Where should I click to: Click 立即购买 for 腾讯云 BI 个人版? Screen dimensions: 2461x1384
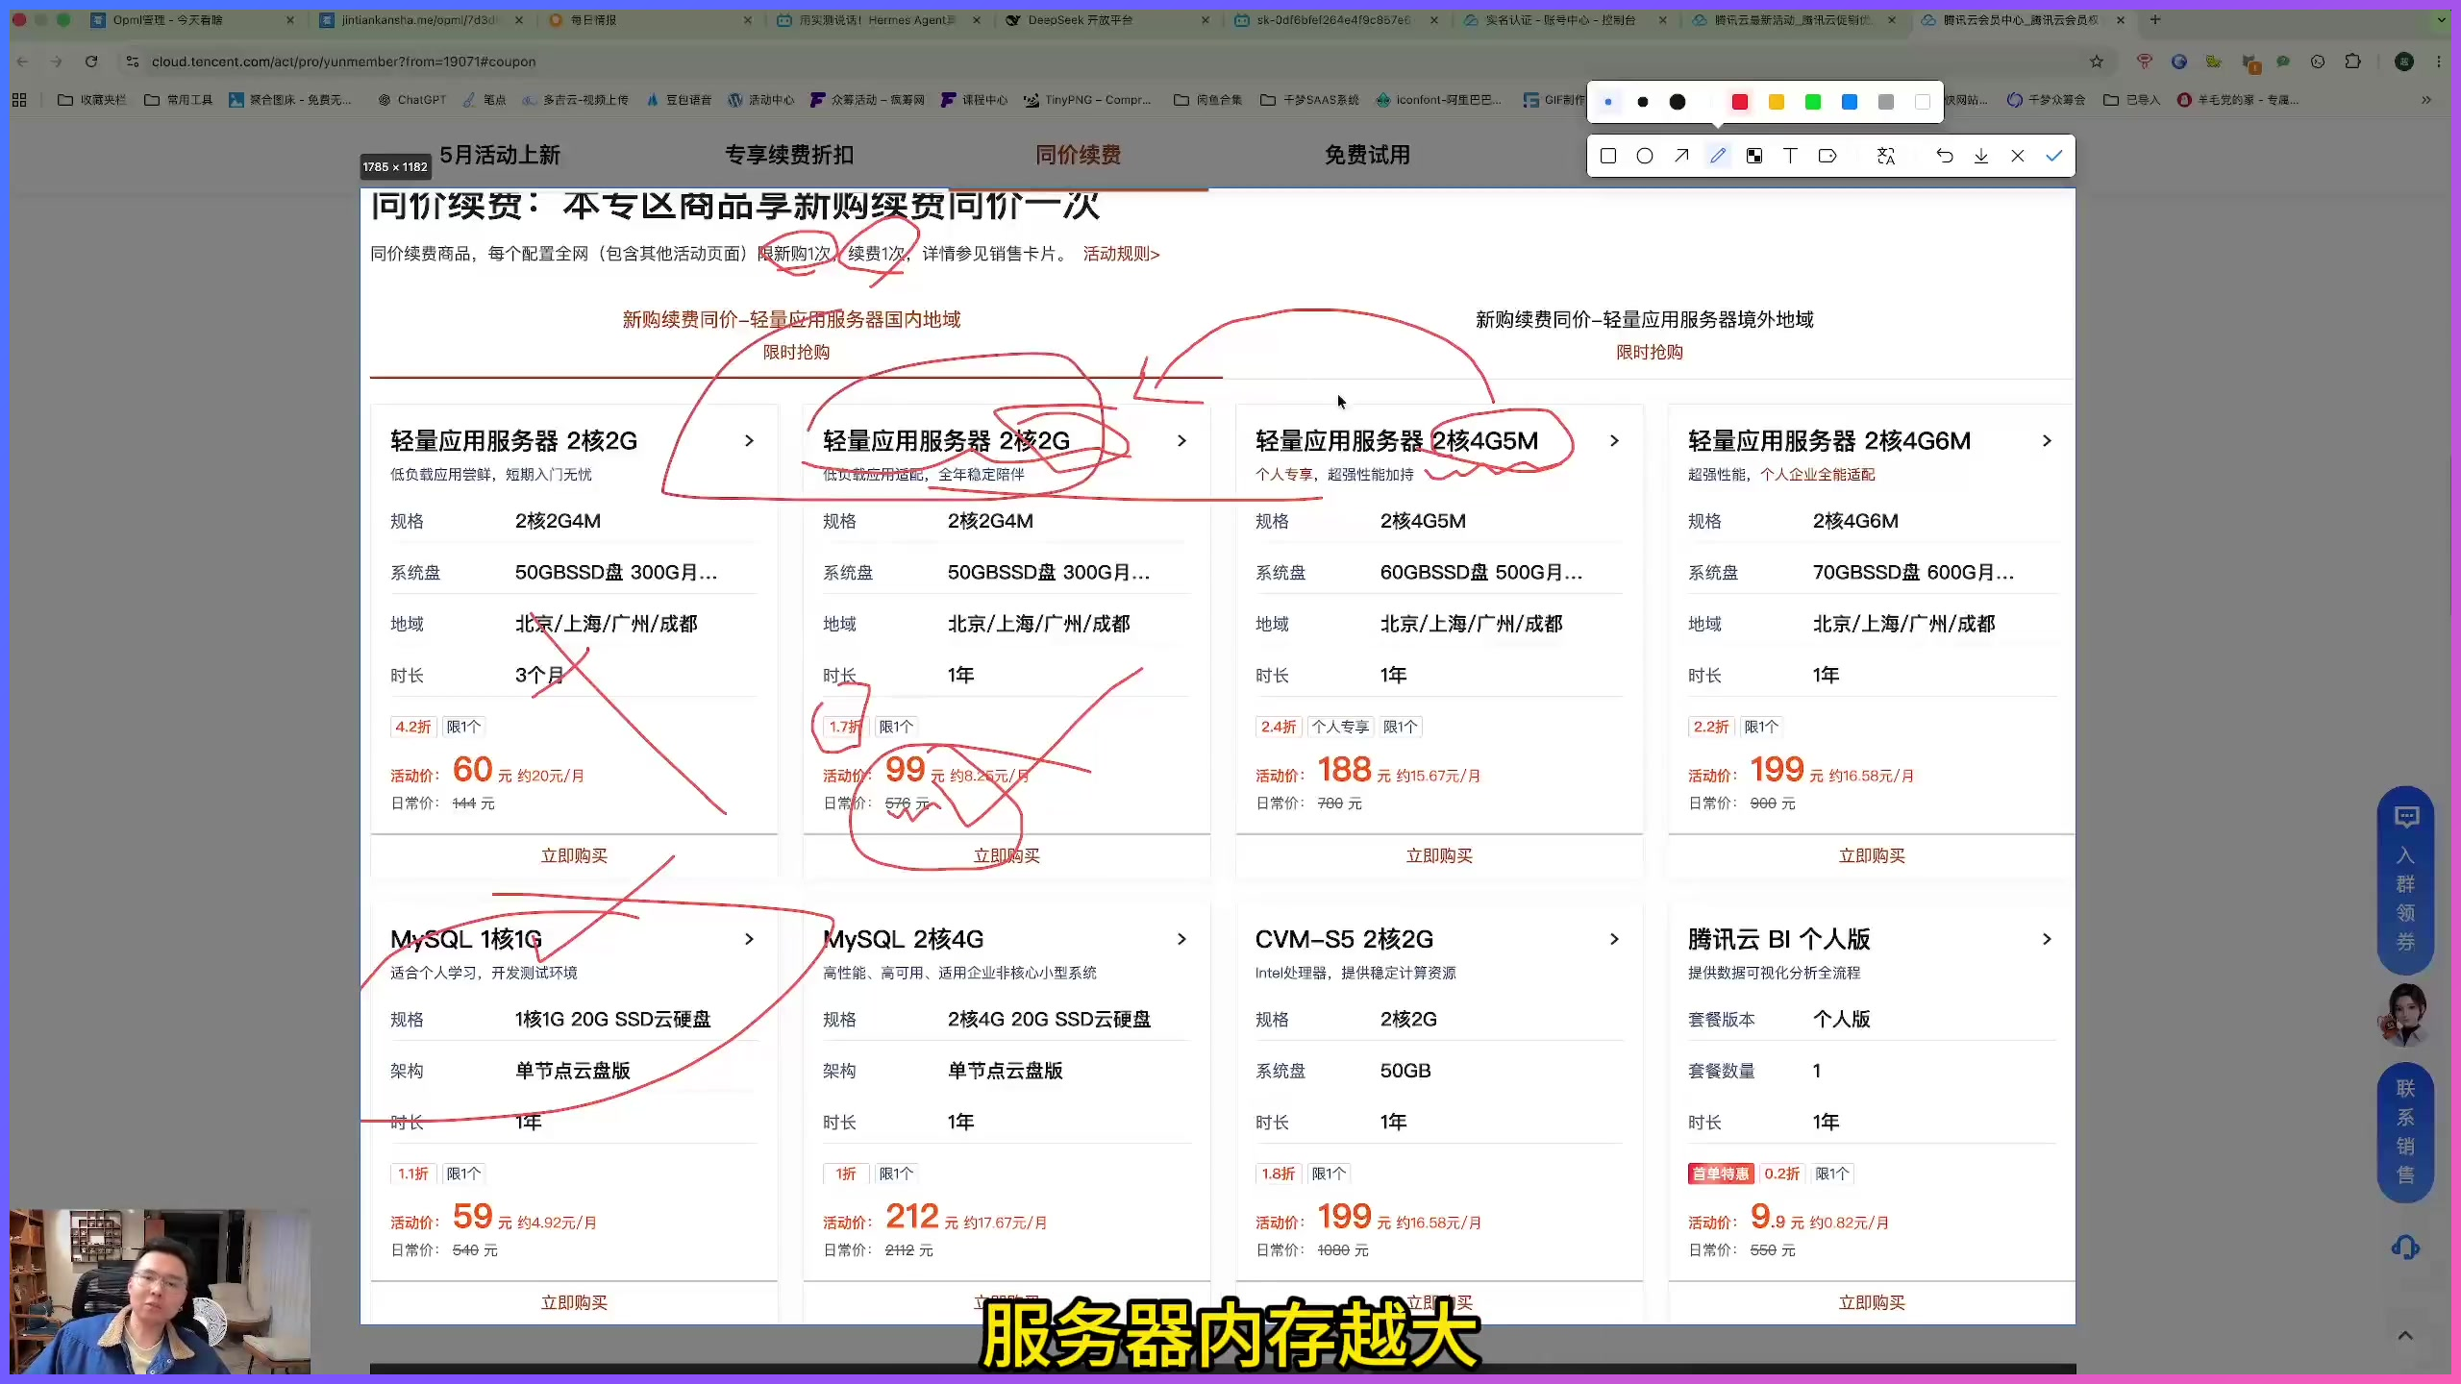pyautogui.click(x=1872, y=1302)
